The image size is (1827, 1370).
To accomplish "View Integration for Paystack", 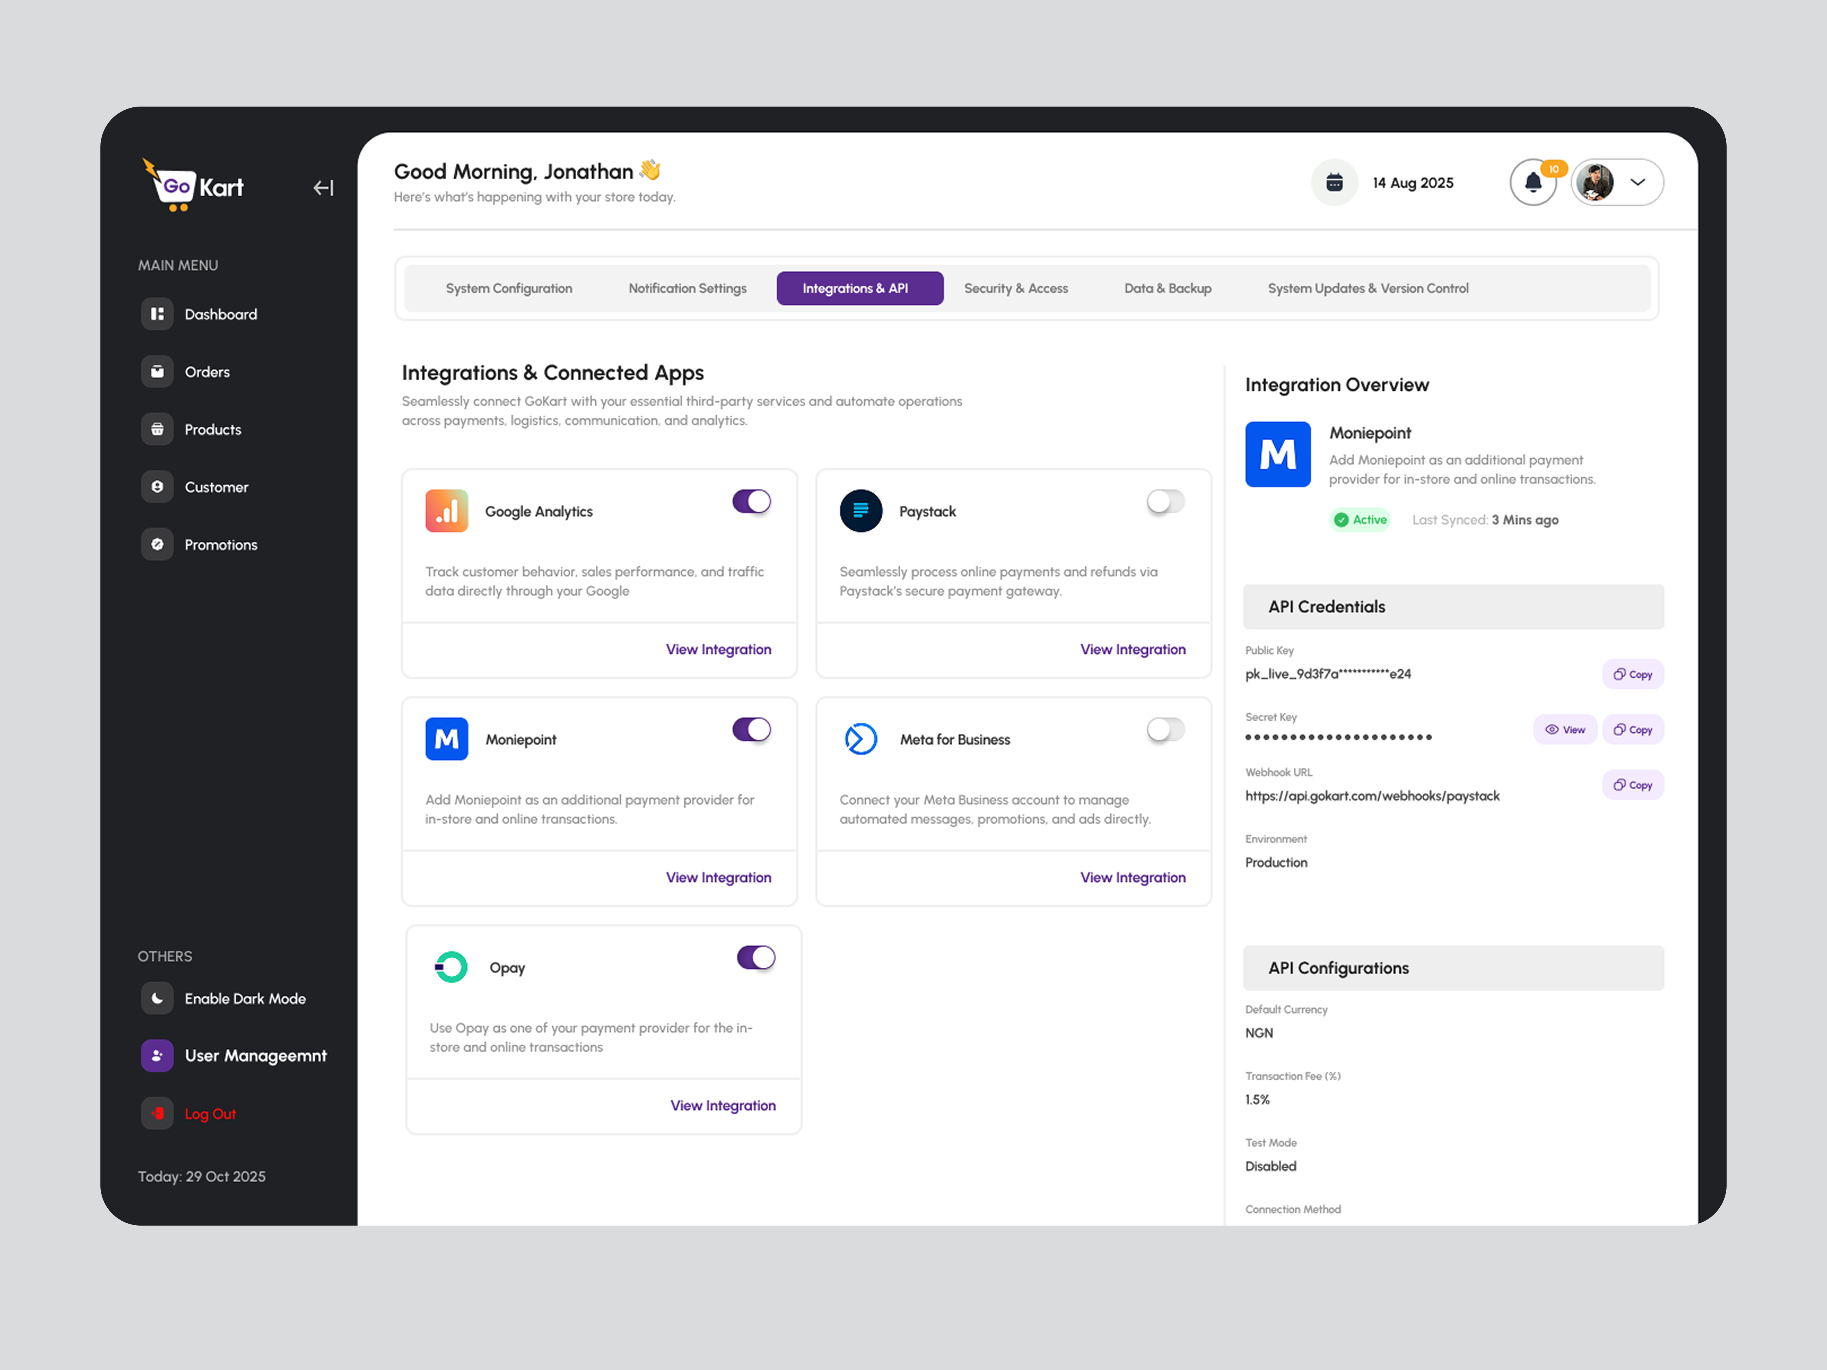I will pos(1132,650).
